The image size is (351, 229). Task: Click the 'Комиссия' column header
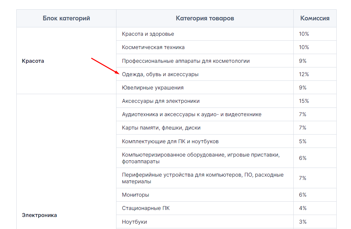315,18
